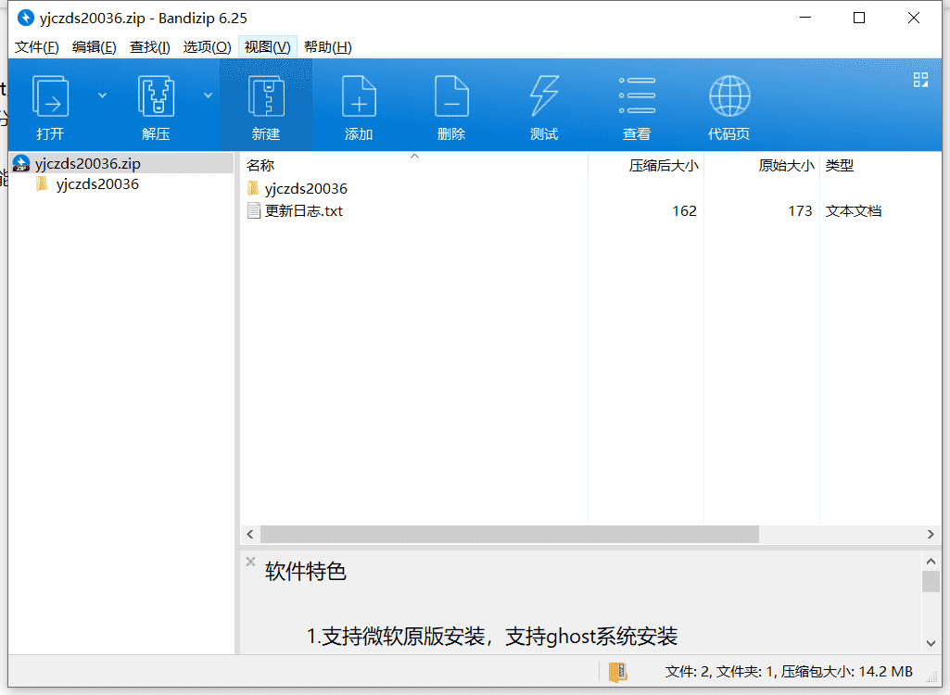Click the horizontal scrollbar thumb
Viewport: 950px width, 695px height.
pyautogui.click(x=510, y=535)
